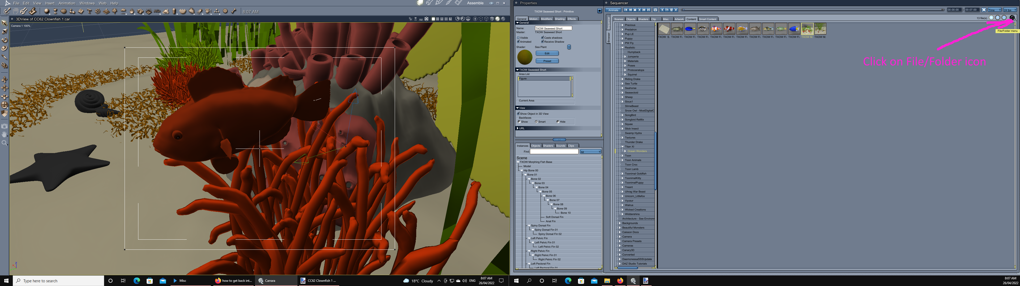
Task: Click the bone tool icon
Action: click(234, 11)
